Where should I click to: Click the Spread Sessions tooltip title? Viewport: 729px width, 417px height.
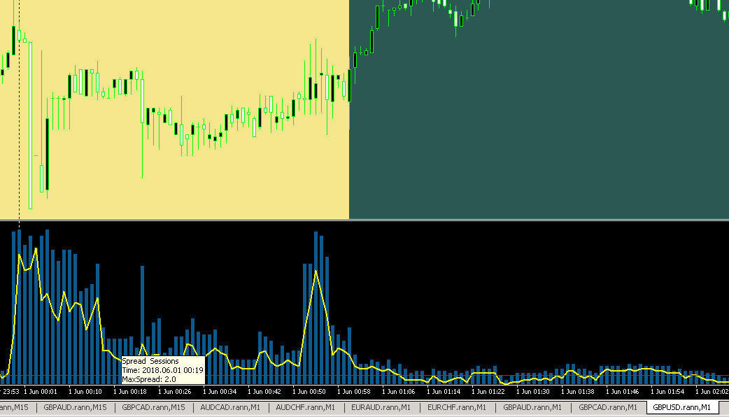[150, 361]
